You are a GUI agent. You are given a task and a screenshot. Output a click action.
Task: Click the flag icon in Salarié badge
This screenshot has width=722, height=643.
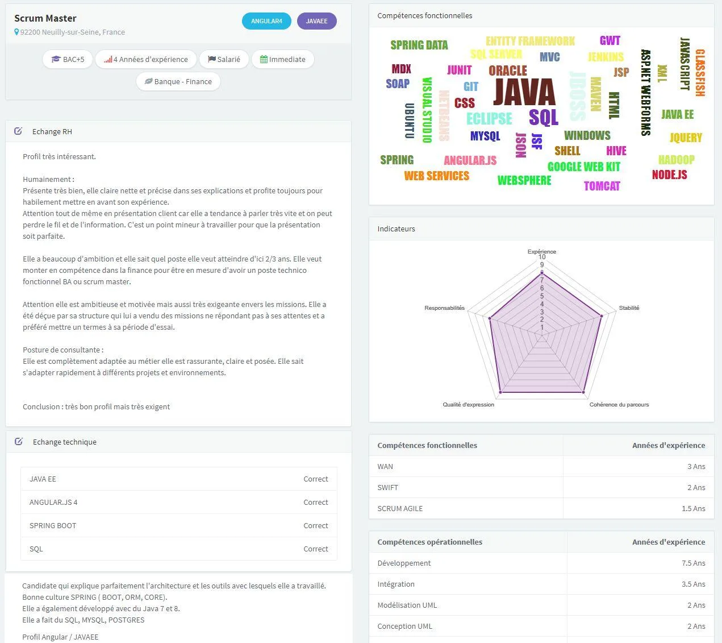pos(212,59)
